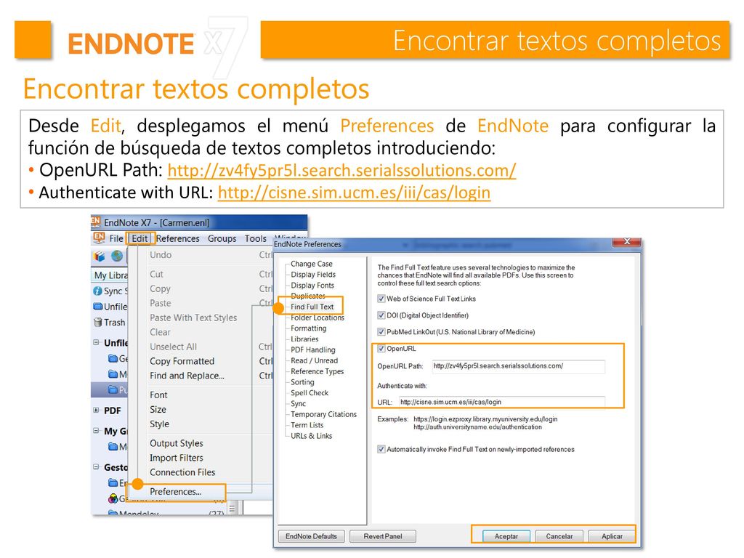Select Libraries preferences category
The image size is (744, 558).
click(304, 339)
